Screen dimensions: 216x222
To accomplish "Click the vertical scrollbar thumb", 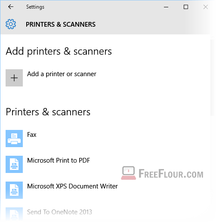I will tap(213, 77).
